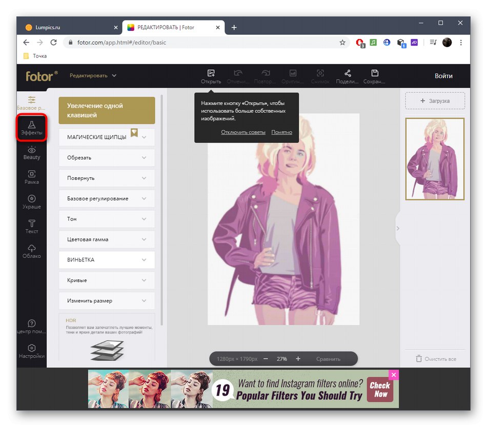Click the 27% zoom level value
Viewport: 487px width, 427px height.
coord(282,359)
